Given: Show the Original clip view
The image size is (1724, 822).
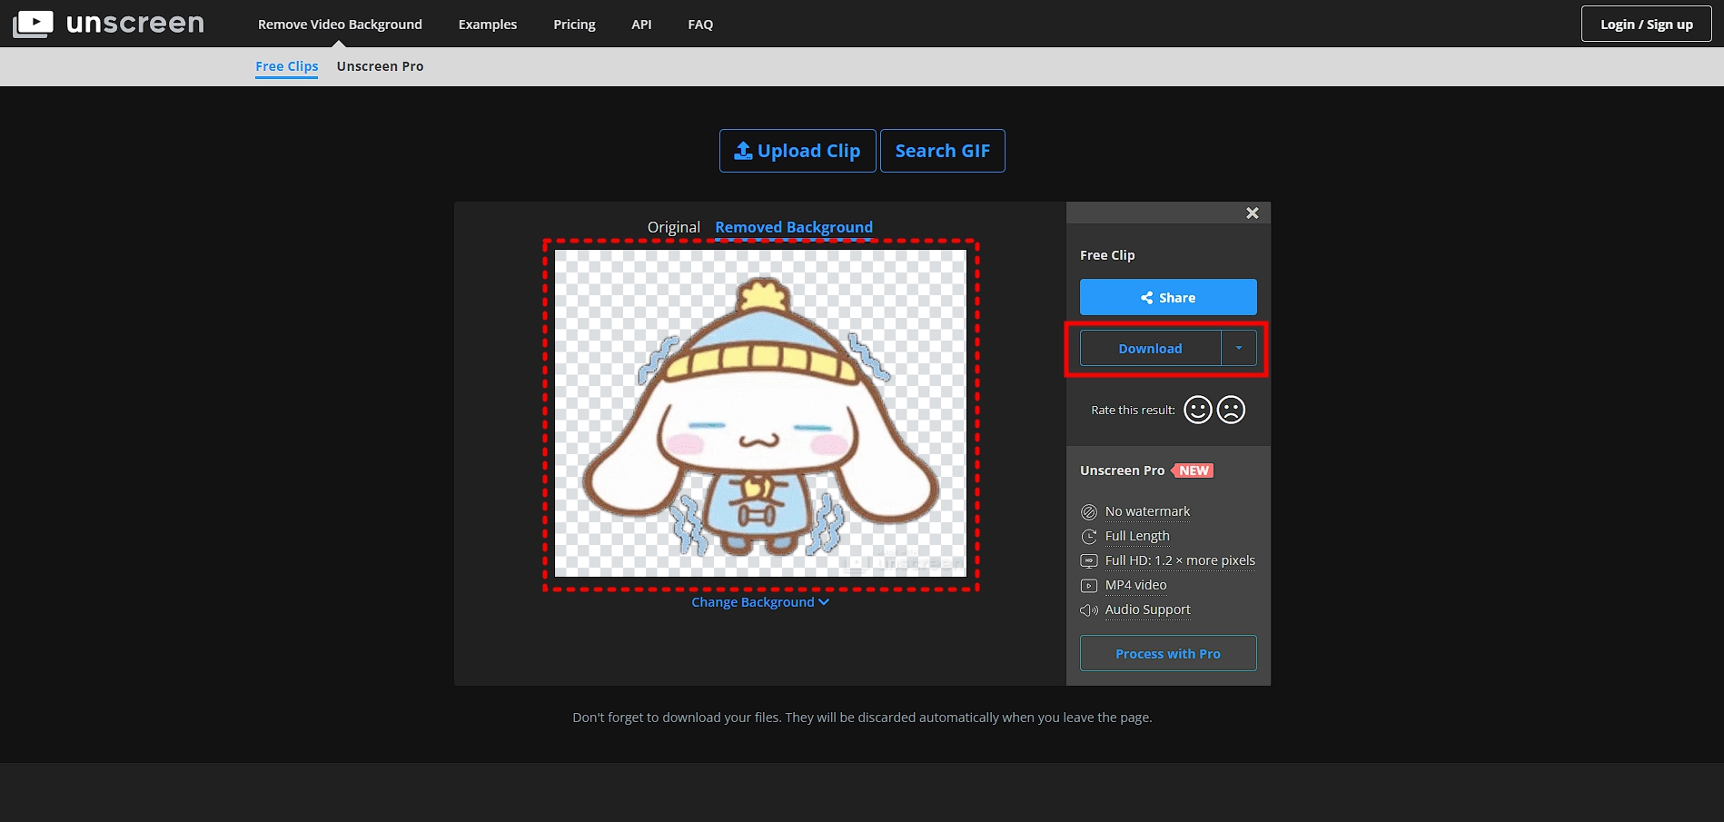Looking at the screenshot, I should [674, 227].
